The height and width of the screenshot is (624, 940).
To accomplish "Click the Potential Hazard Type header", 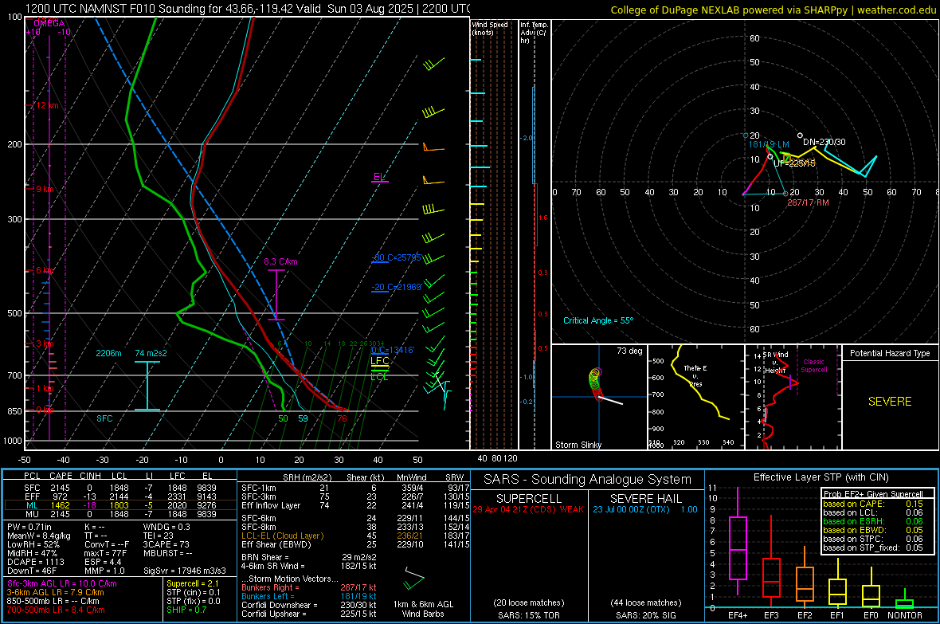I will (x=890, y=353).
